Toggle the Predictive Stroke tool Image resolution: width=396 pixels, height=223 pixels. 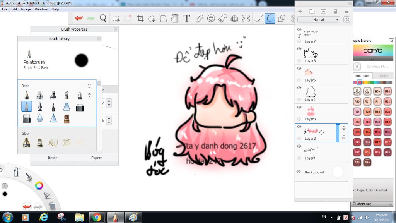[x=270, y=18]
